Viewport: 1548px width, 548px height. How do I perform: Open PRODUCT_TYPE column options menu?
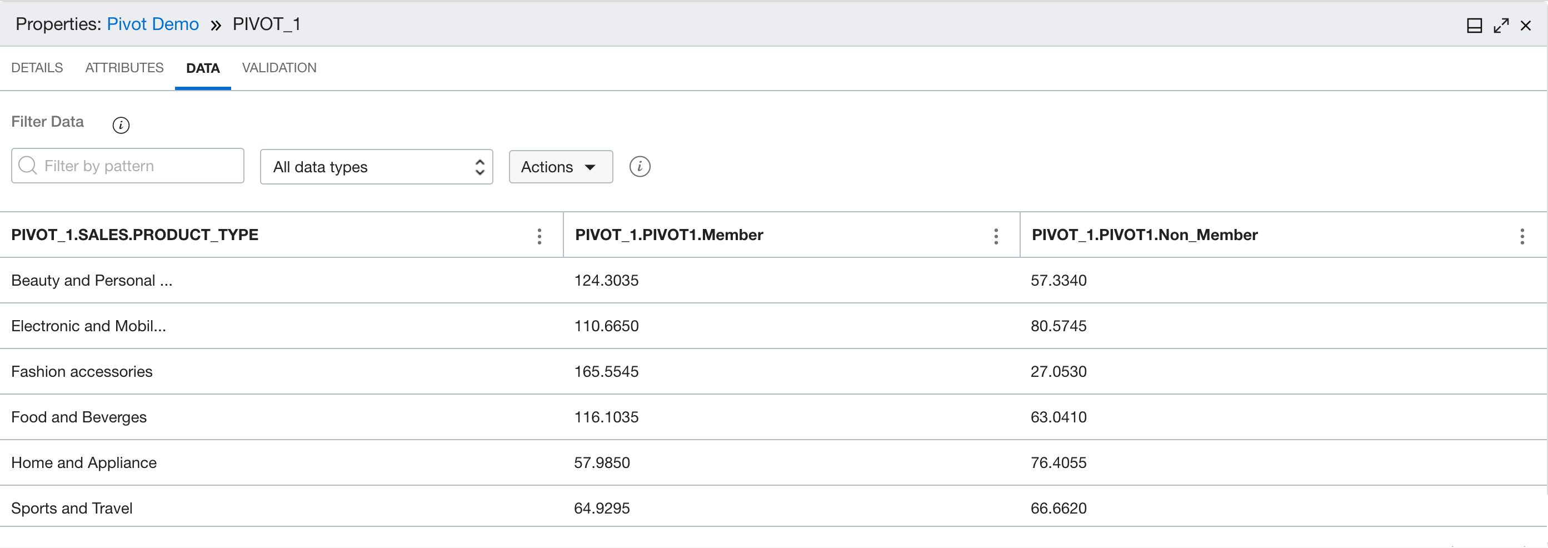pos(539,236)
